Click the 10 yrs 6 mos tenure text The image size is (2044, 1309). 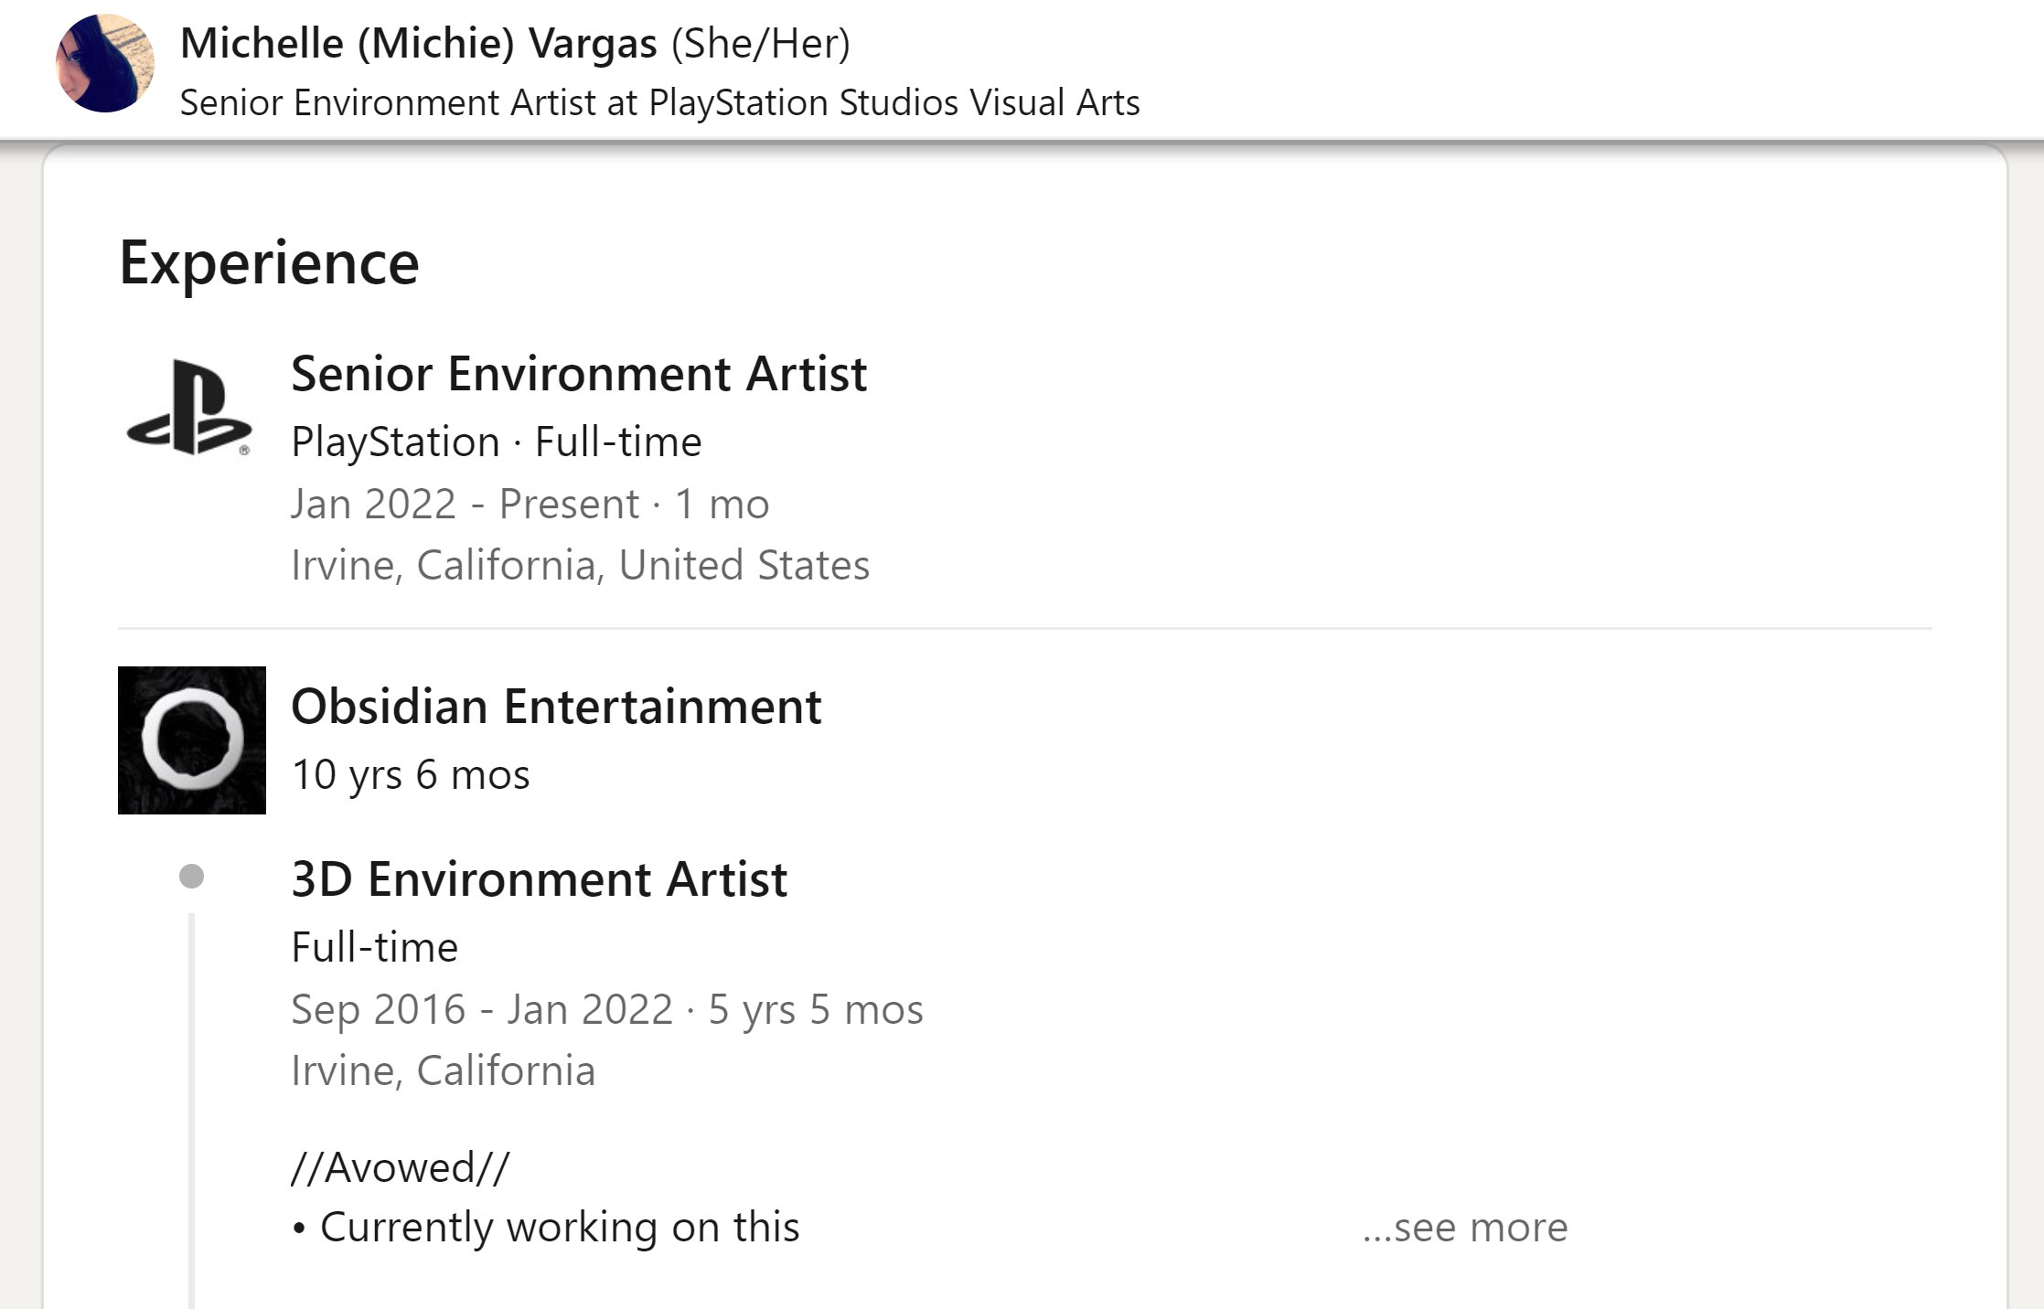pos(411,775)
